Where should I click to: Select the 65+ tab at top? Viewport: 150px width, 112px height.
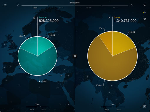click(115, 8)
